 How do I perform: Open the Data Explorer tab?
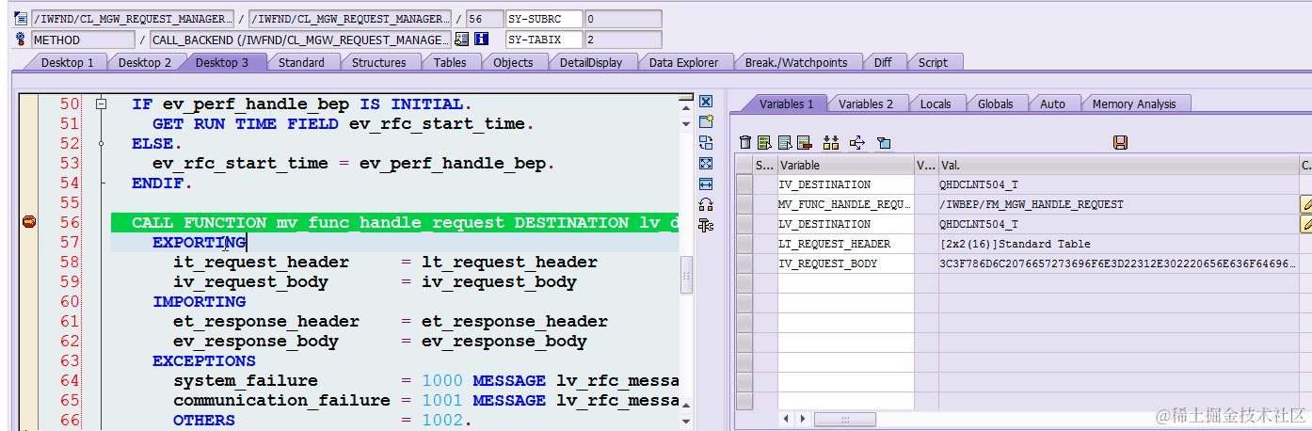683,62
